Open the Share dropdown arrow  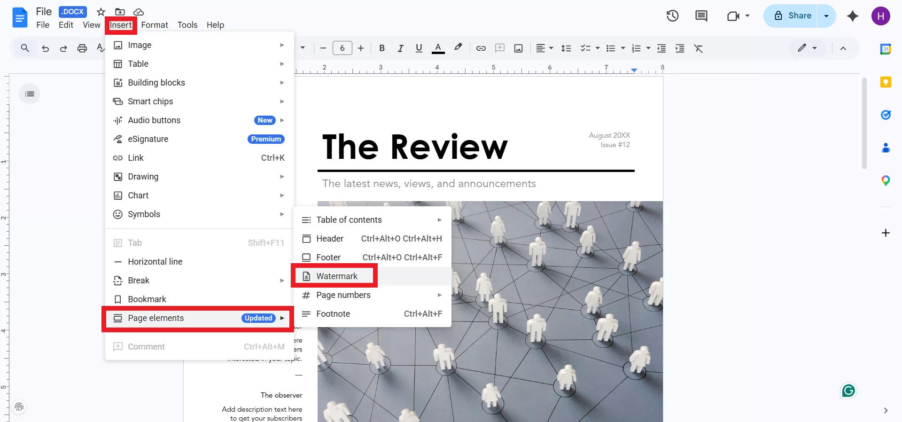(826, 16)
